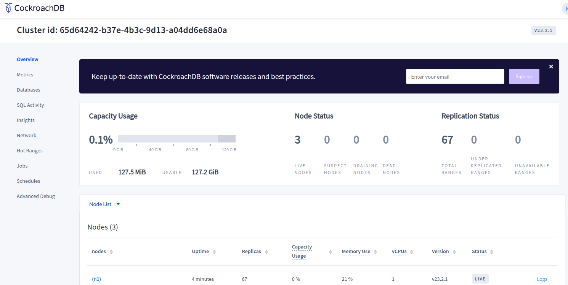The width and height of the screenshot is (568, 285).
Task: Click the Memory Use column header
Action: tap(356, 252)
